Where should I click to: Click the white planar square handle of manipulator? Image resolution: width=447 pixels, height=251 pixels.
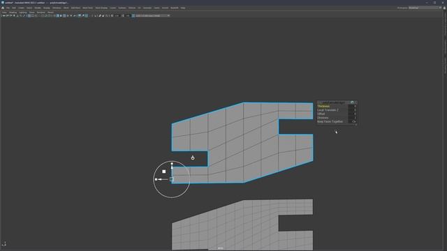164,172
